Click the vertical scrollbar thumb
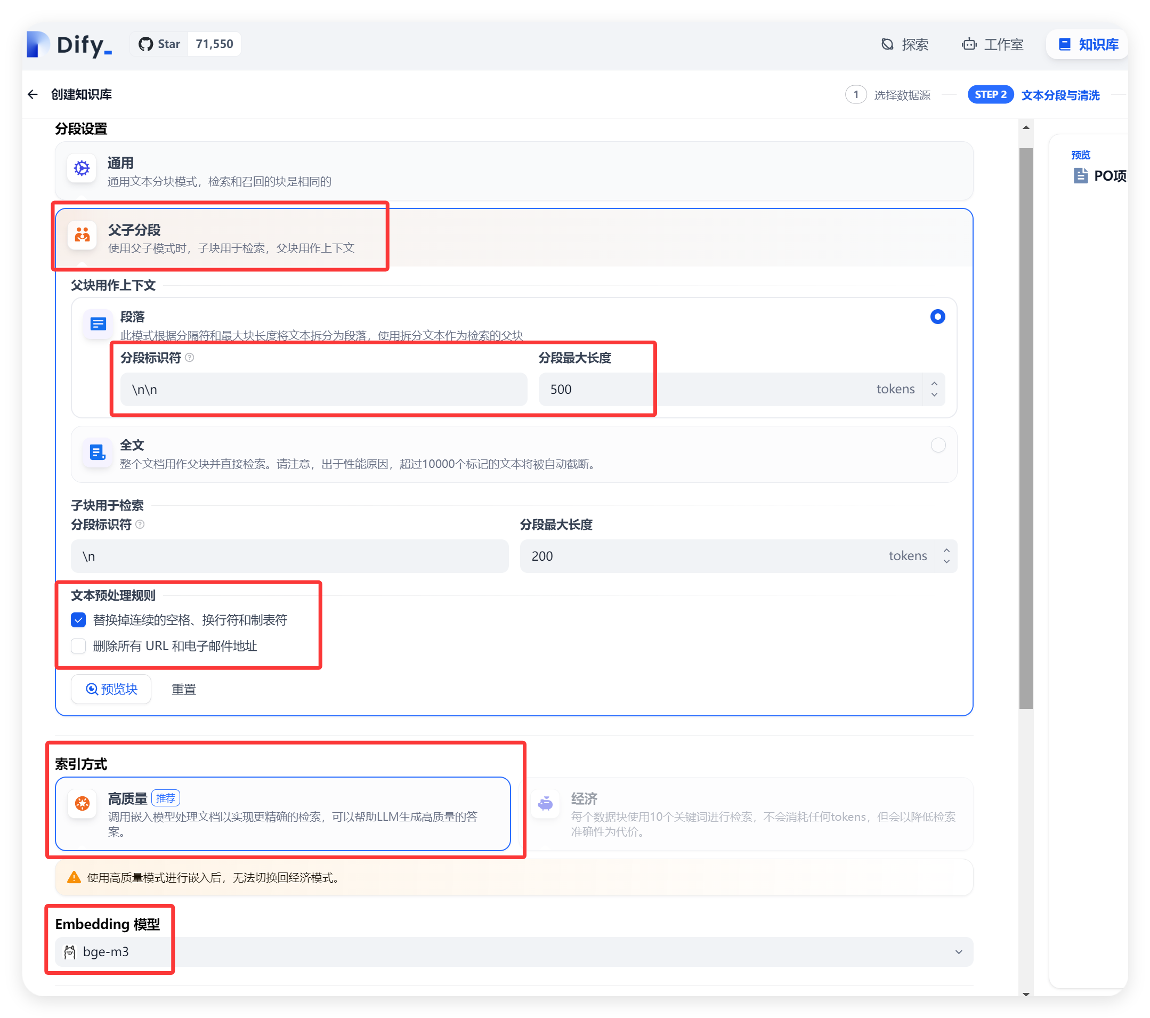 point(1026,427)
